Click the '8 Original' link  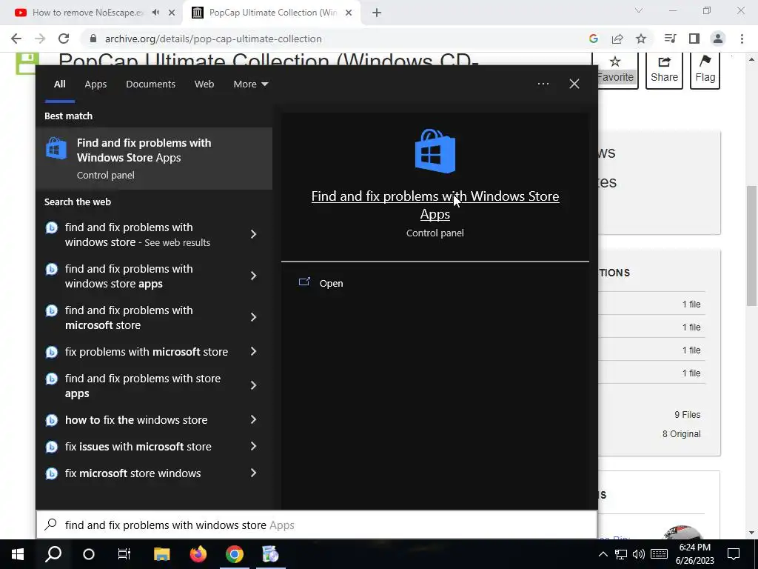pyautogui.click(x=681, y=434)
